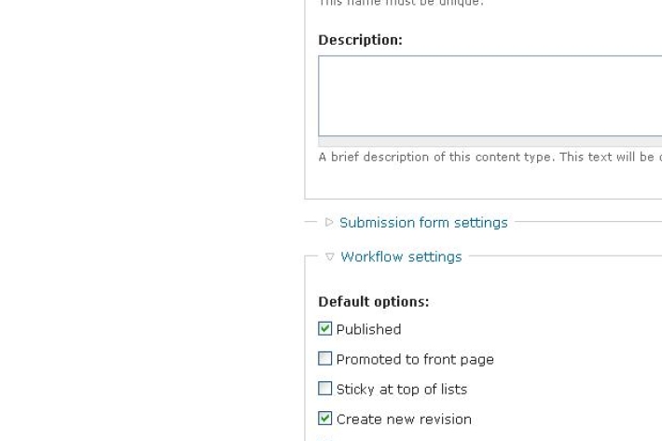Click the Create new revision label
Viewport: 662px width, 441px height.
404,419
